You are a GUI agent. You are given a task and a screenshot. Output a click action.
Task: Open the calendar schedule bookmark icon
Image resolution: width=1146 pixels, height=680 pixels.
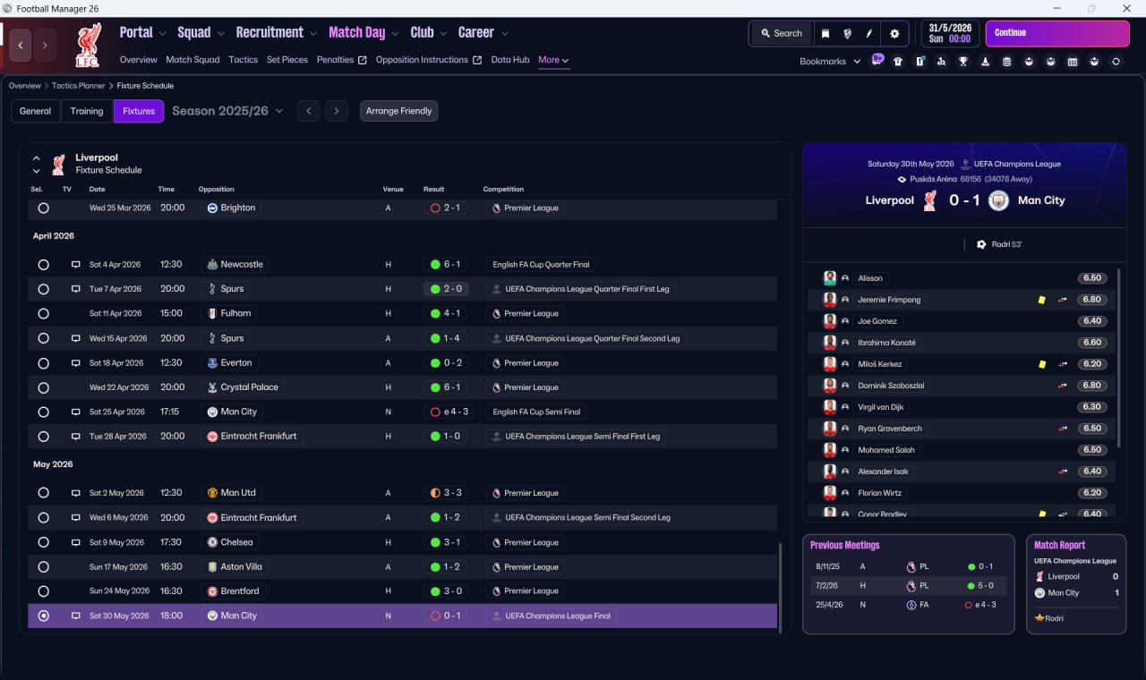pyautogui.click(x=1072, y=62)
